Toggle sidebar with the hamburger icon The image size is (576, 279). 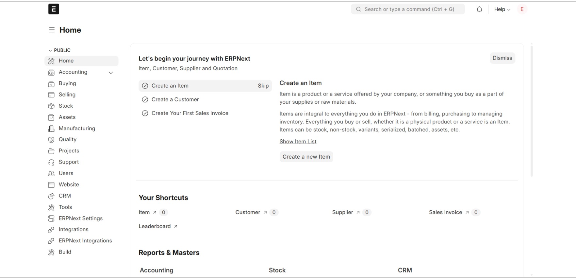(52, 30)
